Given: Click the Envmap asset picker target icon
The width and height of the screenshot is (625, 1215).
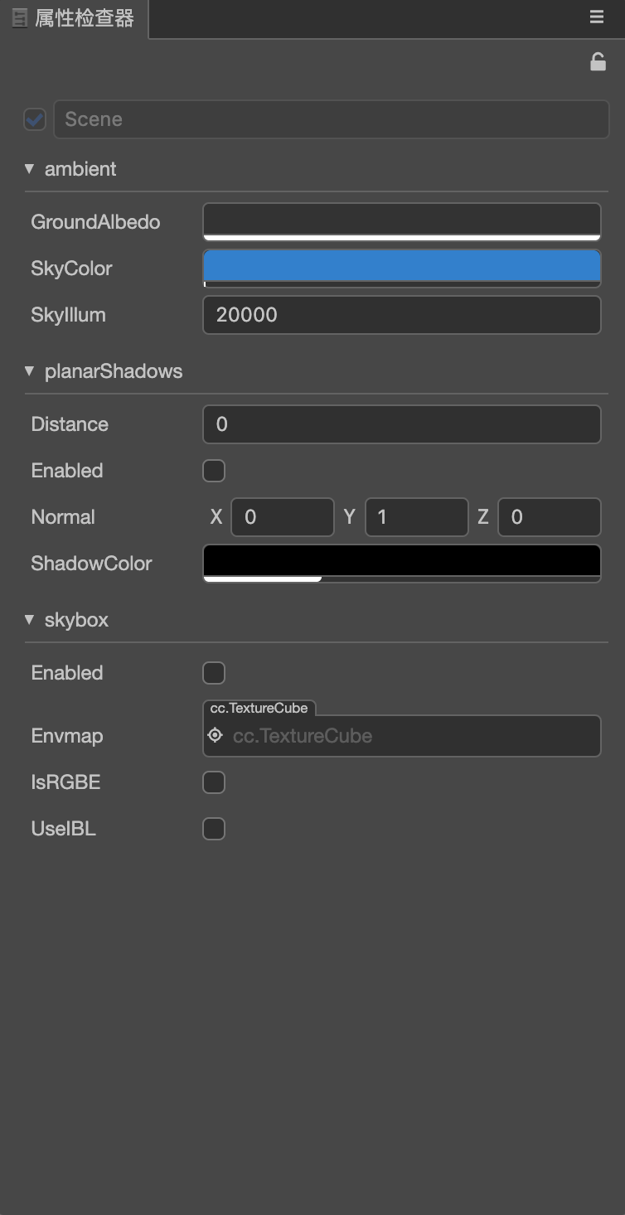Looking at the screenshot, I should [216, 735].
